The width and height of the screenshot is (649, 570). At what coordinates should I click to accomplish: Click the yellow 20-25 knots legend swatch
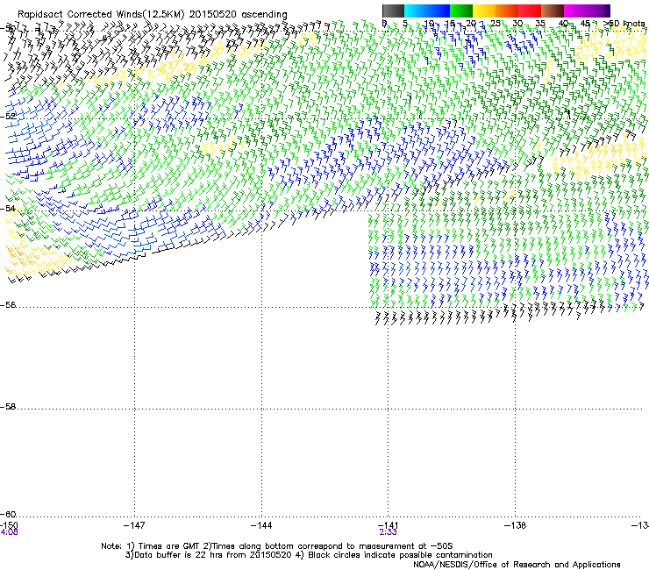pos(484,11)
